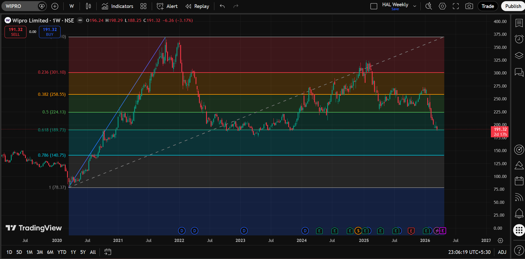525x259 pixels.
Task: Click the 191.32 SELL button
Action: (15, 32)
